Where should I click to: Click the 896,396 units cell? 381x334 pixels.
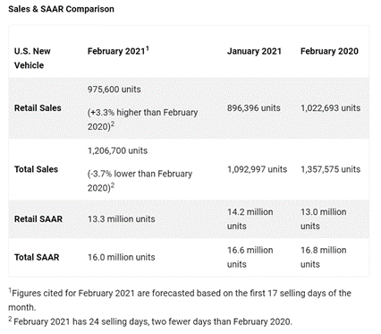point(254,108)
